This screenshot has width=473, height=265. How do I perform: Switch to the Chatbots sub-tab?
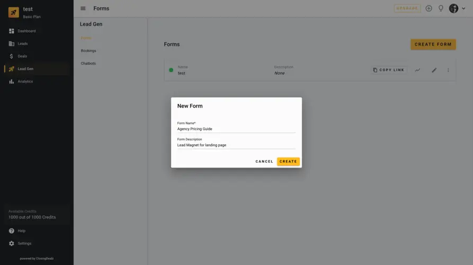88,64
